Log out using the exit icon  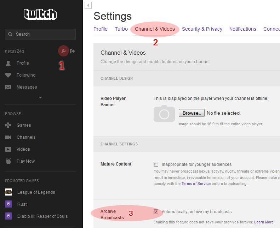click(73, 51)
